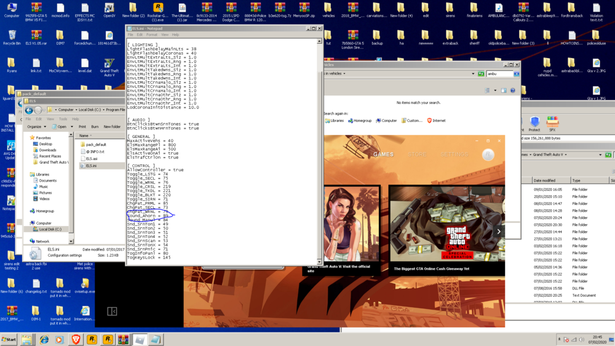Open Brave browser from the taskbar

tap(76, 339)
